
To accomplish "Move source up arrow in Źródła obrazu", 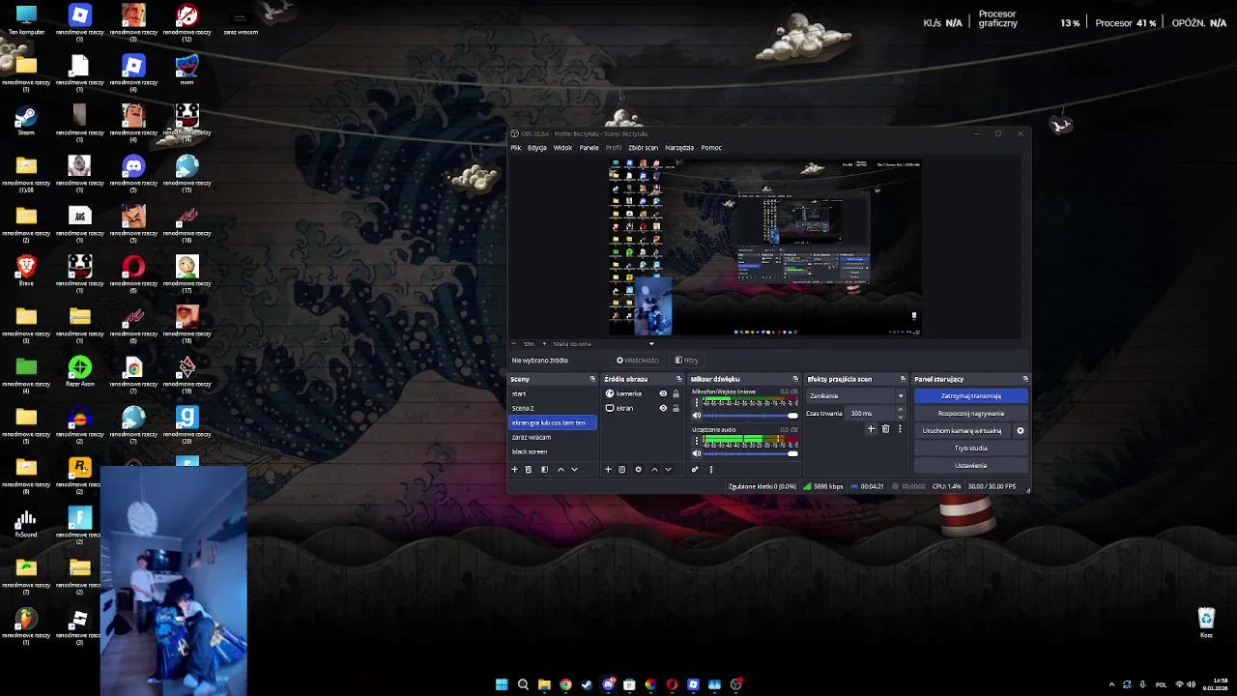I will click(x=654, y=470).
